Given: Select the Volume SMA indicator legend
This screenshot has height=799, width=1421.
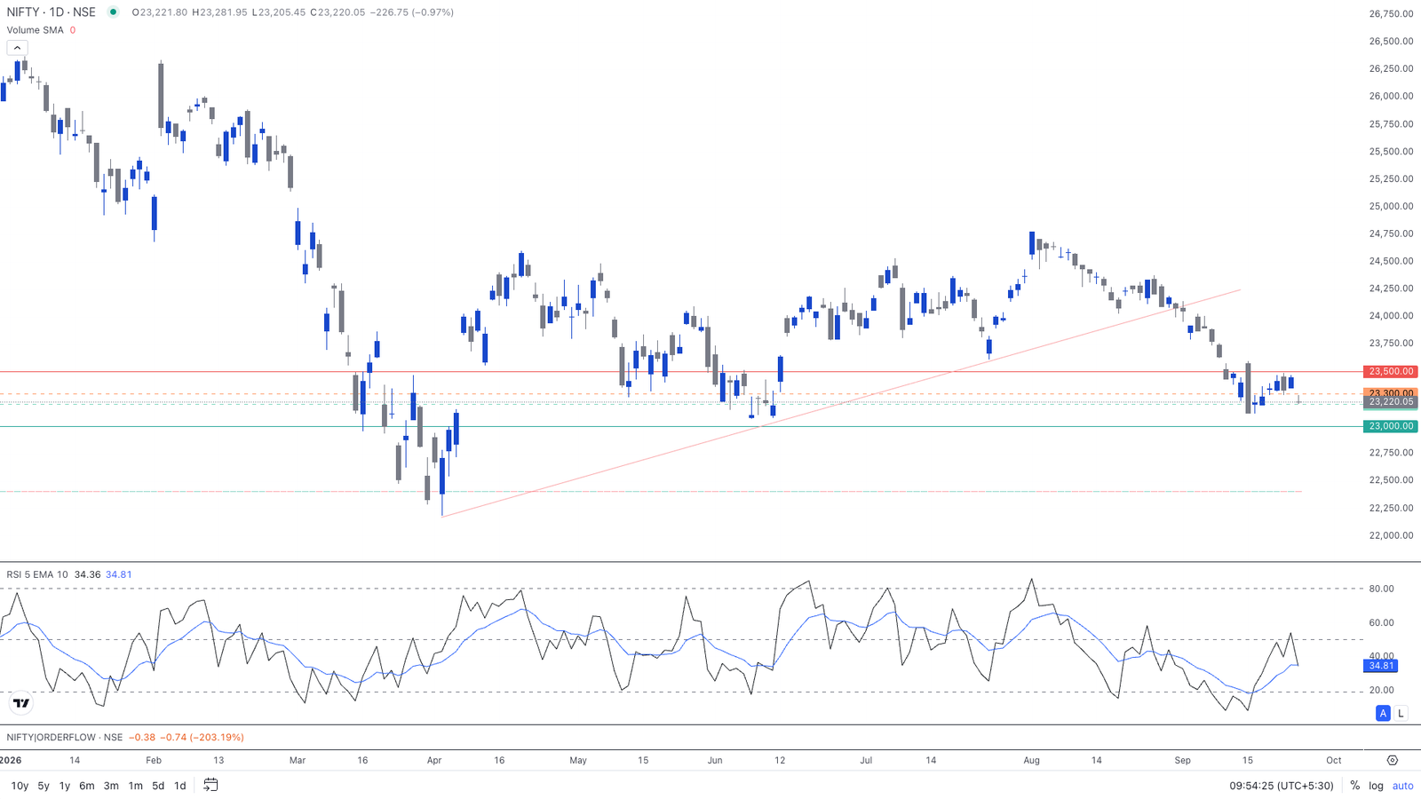Looking at the screenshot, I should [x=36, y=30].
